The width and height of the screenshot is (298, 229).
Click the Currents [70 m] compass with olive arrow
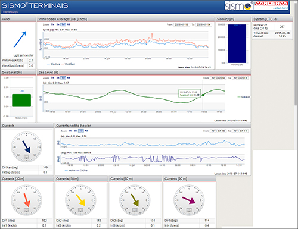click(135, 200)
